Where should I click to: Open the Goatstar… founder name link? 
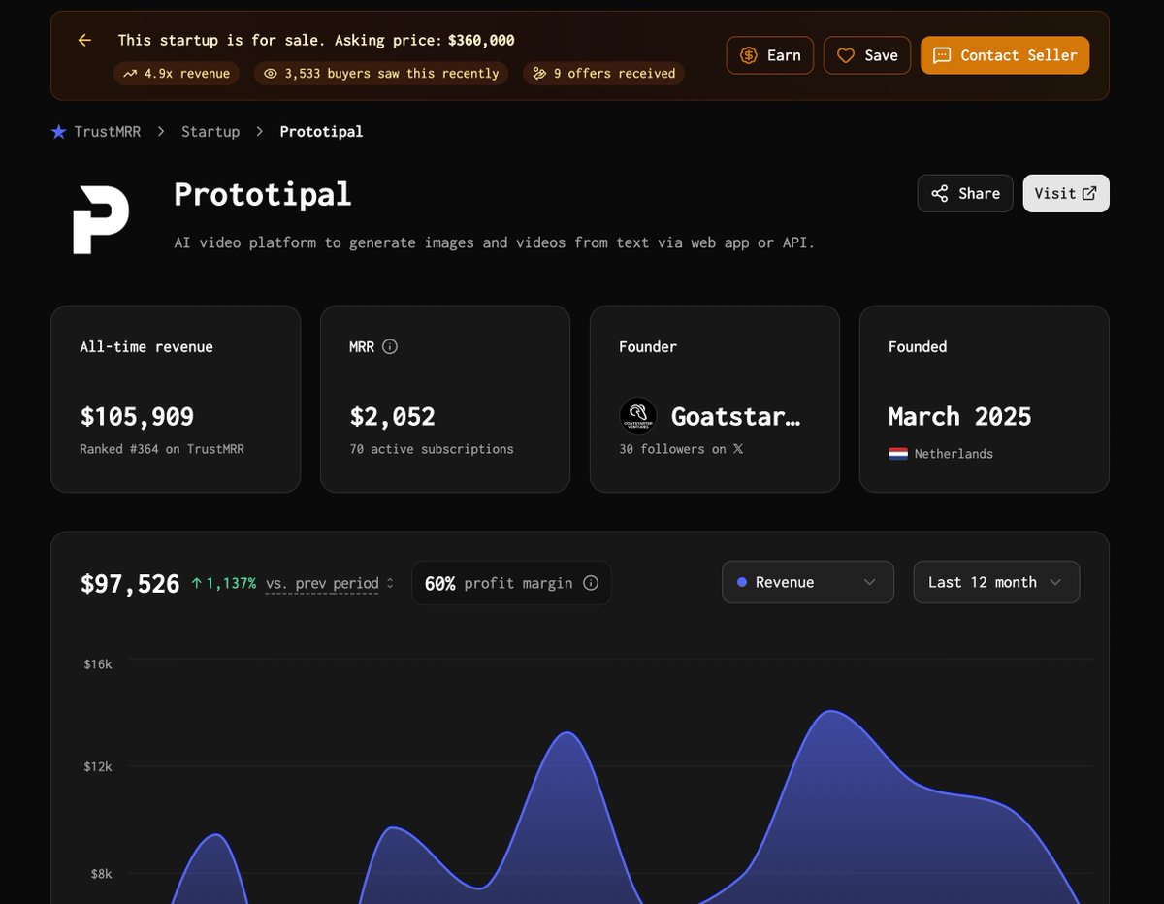(x=736, y=416)
